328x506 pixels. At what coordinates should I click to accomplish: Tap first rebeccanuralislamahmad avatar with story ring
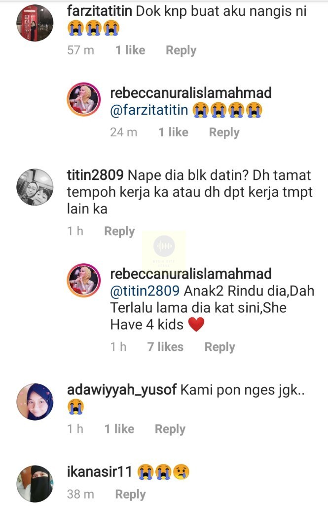pos(84,100)
